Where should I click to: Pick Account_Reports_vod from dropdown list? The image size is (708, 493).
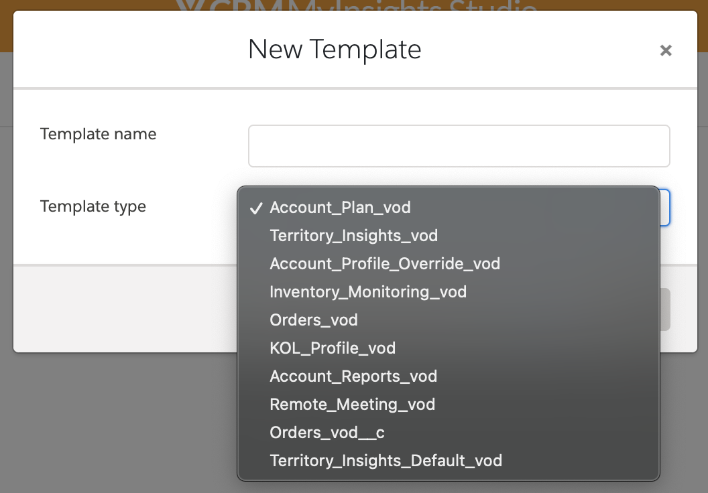point(353,376)
